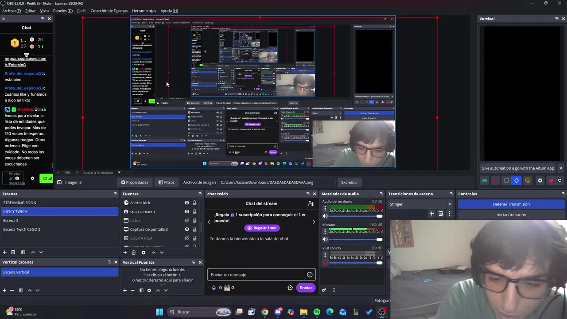This screenshot has width=567, height=319.
Task: Delete selected scene using Escenas trash icon
Action: pos(13,252)
